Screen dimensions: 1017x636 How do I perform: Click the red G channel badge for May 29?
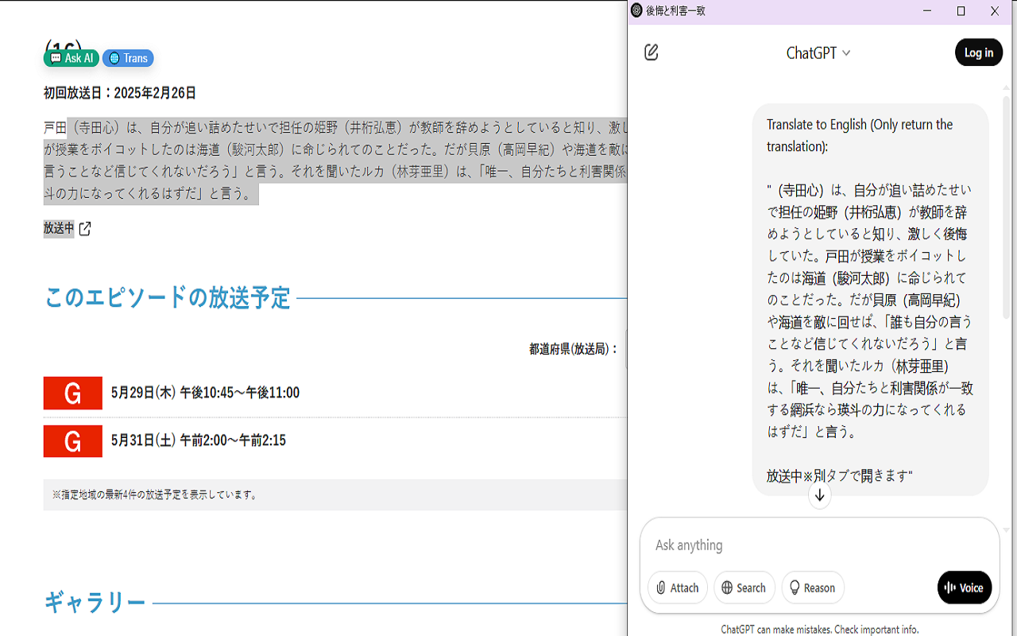point(72,393)
